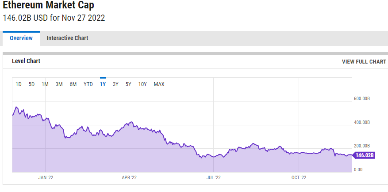Click the 600.00B axis value
This screenshot has height=192, width=388.
coord(362,99)
